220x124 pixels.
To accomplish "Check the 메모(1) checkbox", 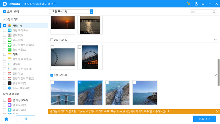I will [x=4, y=54].
